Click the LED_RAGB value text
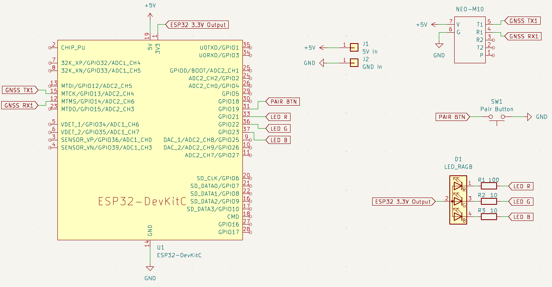The image size is (552, 287). coord(458,166)
